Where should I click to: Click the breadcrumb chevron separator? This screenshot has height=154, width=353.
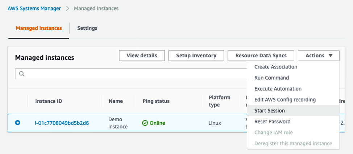pyautogui.click(x=67, y=8)
